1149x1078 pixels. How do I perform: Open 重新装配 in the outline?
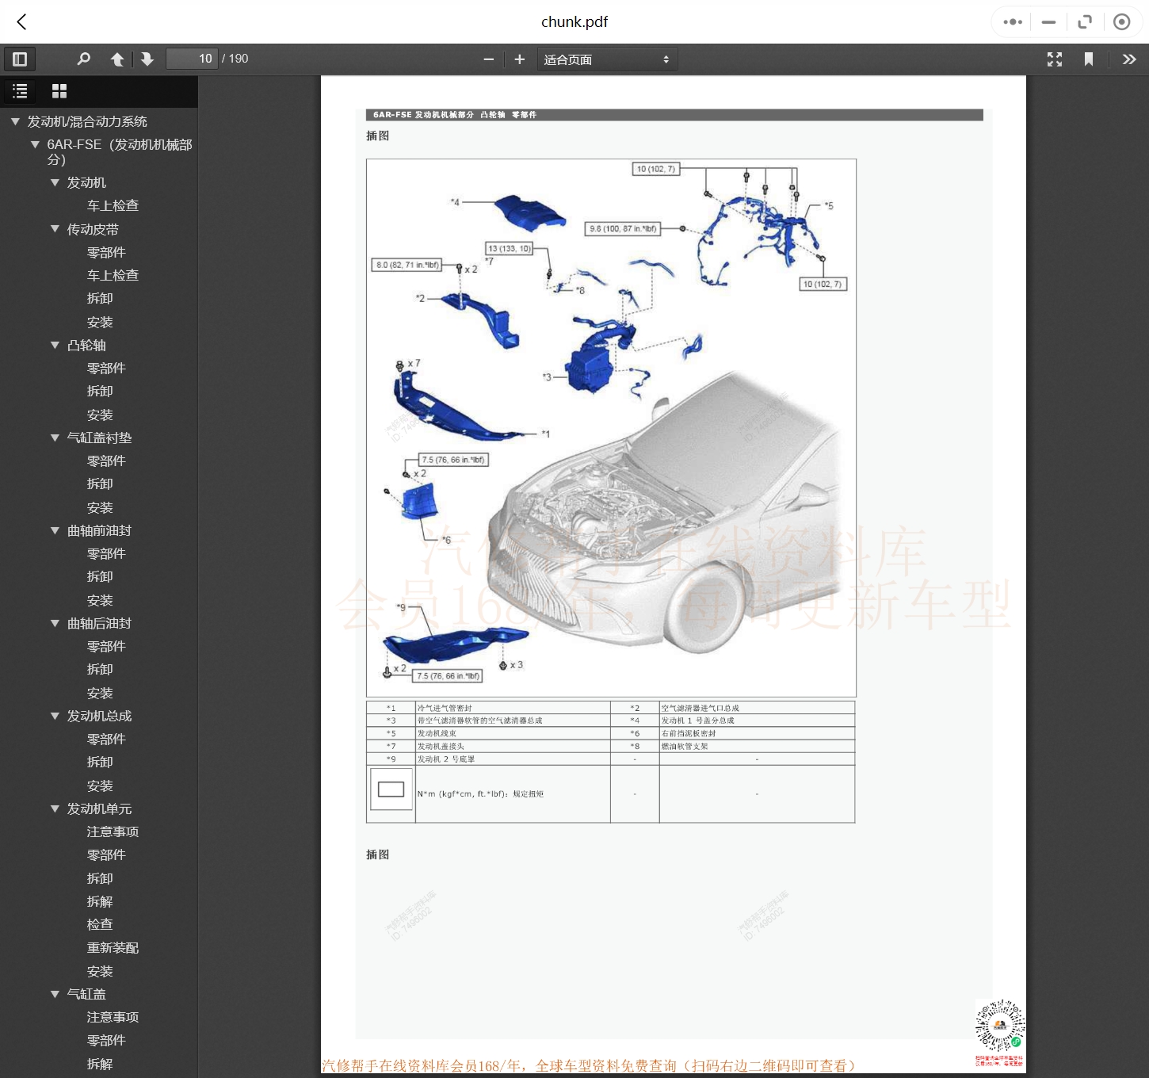pos(113,948)
